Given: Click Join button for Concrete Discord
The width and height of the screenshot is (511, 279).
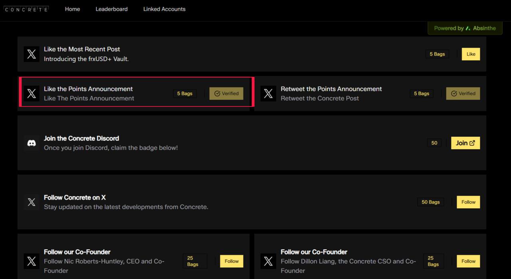Looking at the screenshot, I should 465,143.
